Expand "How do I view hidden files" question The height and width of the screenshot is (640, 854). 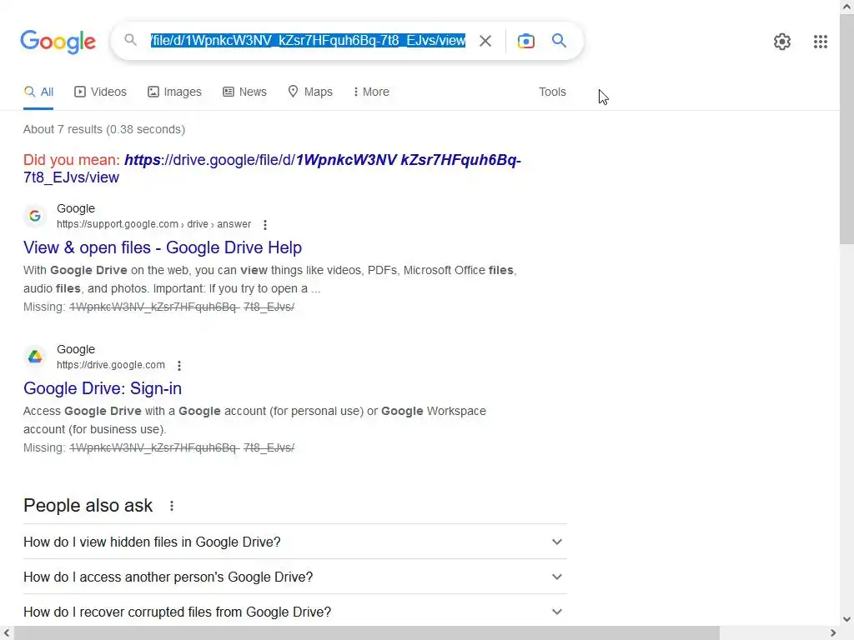pos(556,542)
